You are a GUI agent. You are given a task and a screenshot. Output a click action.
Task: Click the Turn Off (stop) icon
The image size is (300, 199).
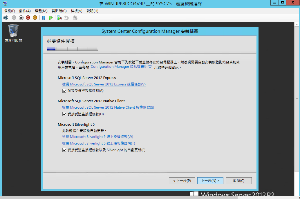21,18
